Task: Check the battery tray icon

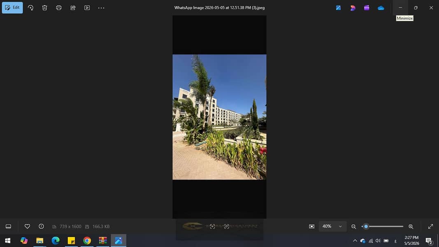Action: [x=386, y=240]
